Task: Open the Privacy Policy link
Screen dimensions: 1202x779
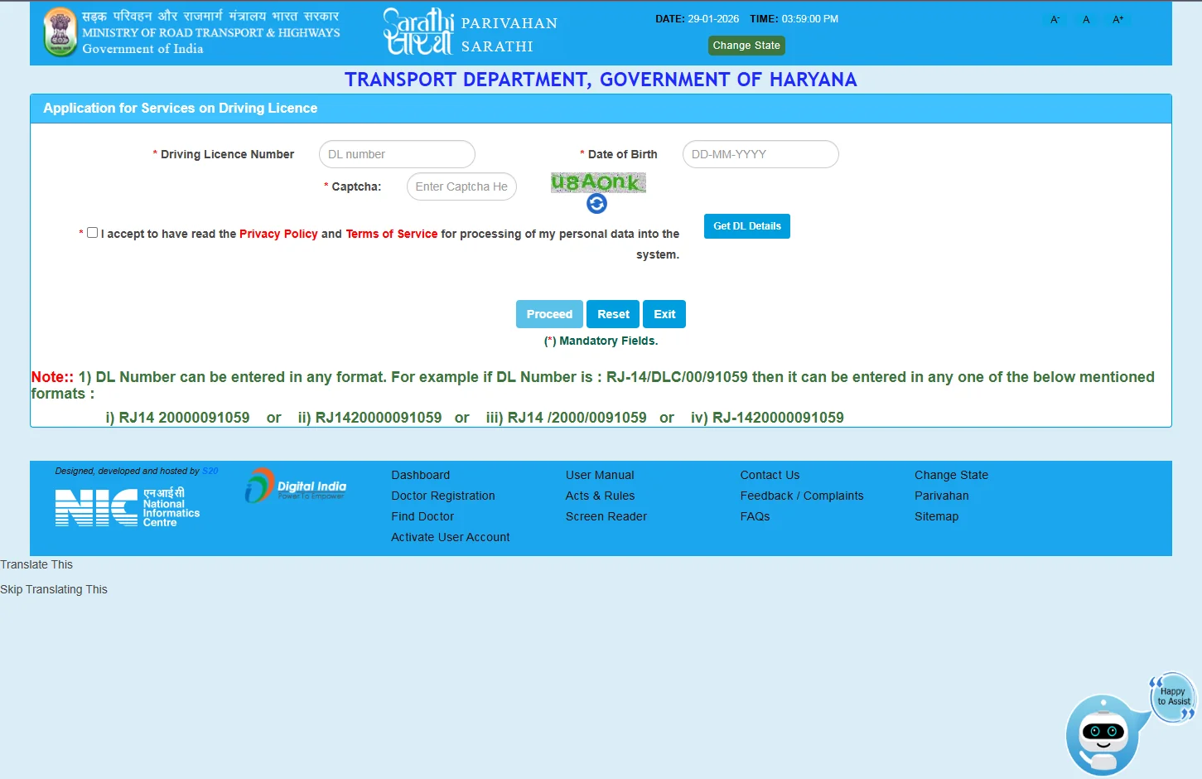Action: 278,234
